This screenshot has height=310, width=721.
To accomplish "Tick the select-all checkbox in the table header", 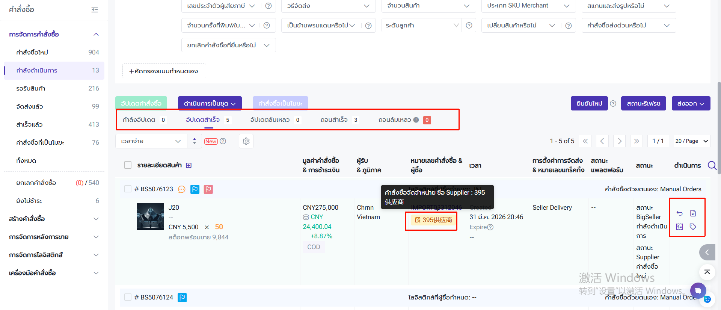I will click(128, 165).
